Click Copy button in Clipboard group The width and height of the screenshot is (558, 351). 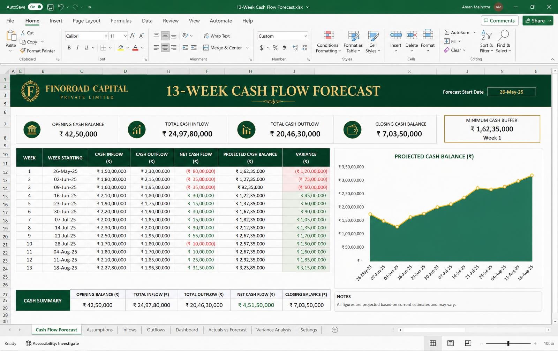tap(29, 42)
